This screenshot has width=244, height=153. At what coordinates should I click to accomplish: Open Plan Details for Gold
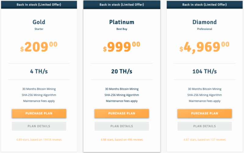pyautogui.click(x=39, y=126)
